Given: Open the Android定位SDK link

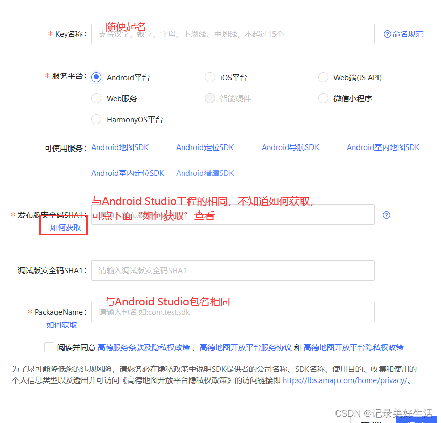Looking at the screenshot, I should coord(205,147).
